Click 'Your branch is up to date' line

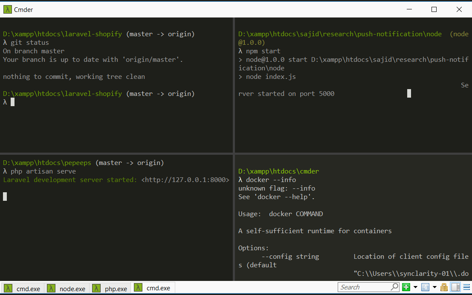point(93,60)
